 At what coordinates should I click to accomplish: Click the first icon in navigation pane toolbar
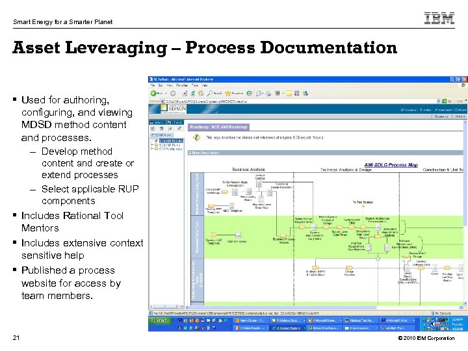click(153, 129)
